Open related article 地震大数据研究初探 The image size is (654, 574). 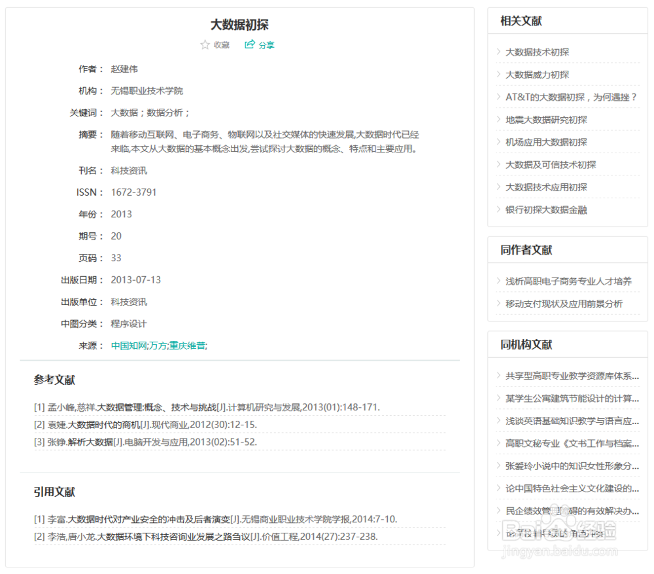[x=546, y=120]
